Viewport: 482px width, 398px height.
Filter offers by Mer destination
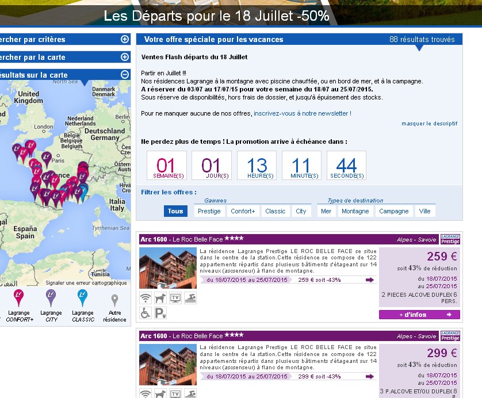326,211
